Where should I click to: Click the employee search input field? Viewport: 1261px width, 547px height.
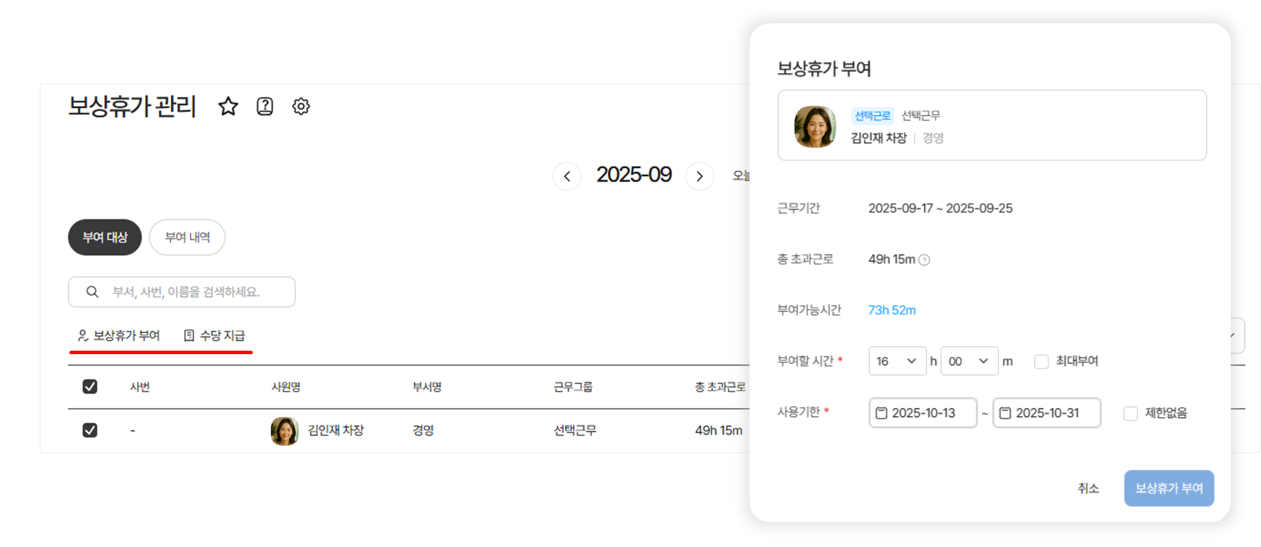click(x=186, y=292)
